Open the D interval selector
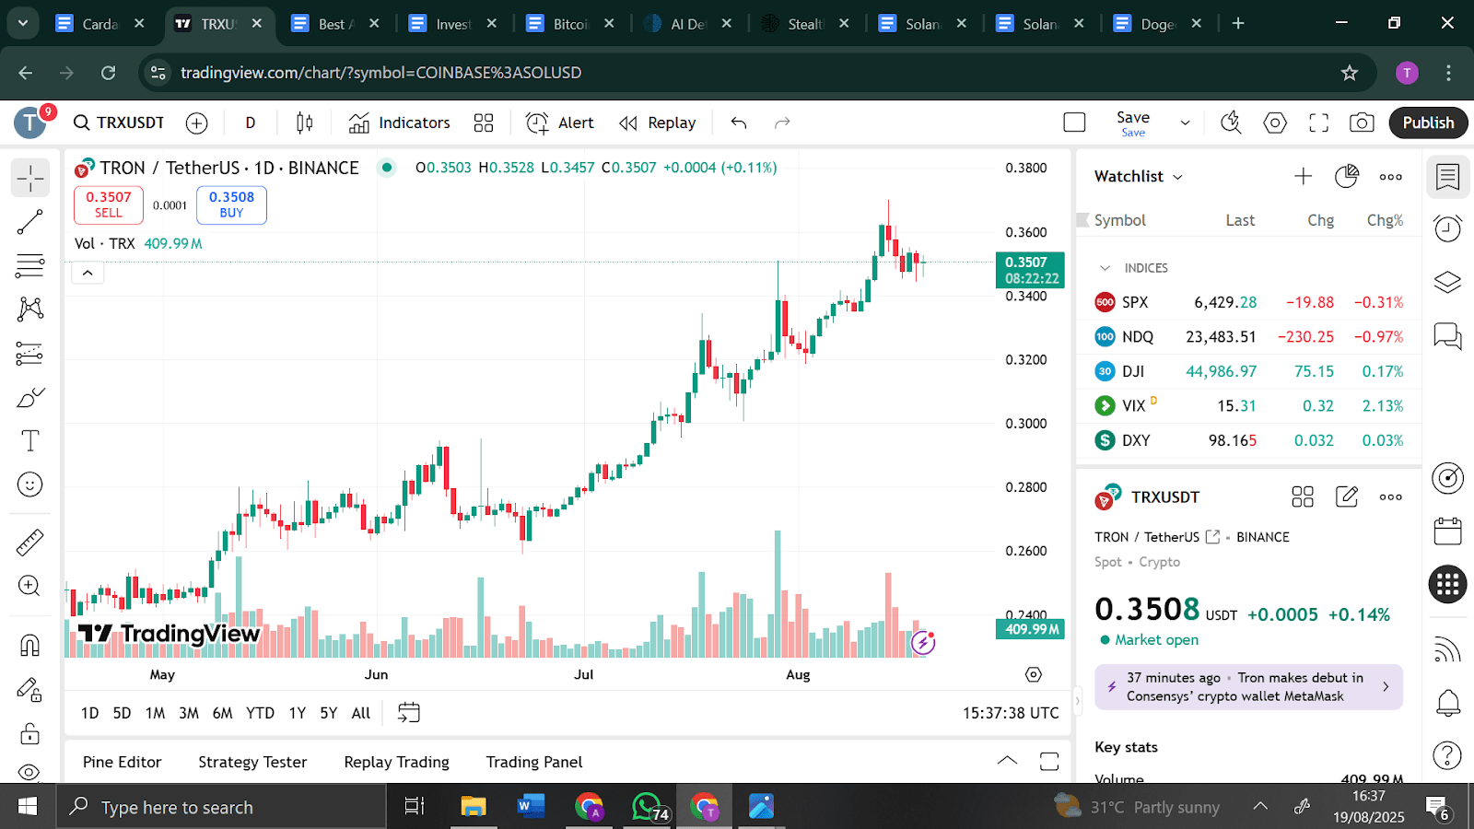Image resolution: width=1474 pixels, height=829 pixels. coord(250,123)
